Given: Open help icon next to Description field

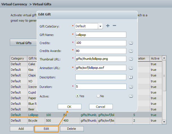Looking at the screenshot, I should pos(131,77).
